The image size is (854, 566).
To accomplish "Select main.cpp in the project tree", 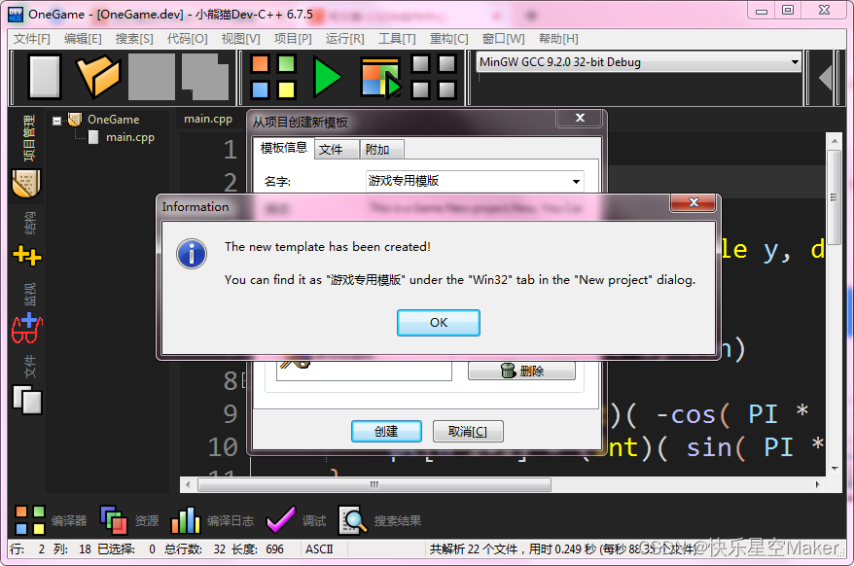I will (x=130, y=137).
